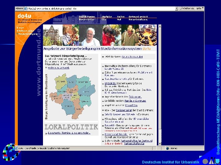The image size is (221, 165).
Task: Click the woman with child photo
Action: (x=71, y=35)
